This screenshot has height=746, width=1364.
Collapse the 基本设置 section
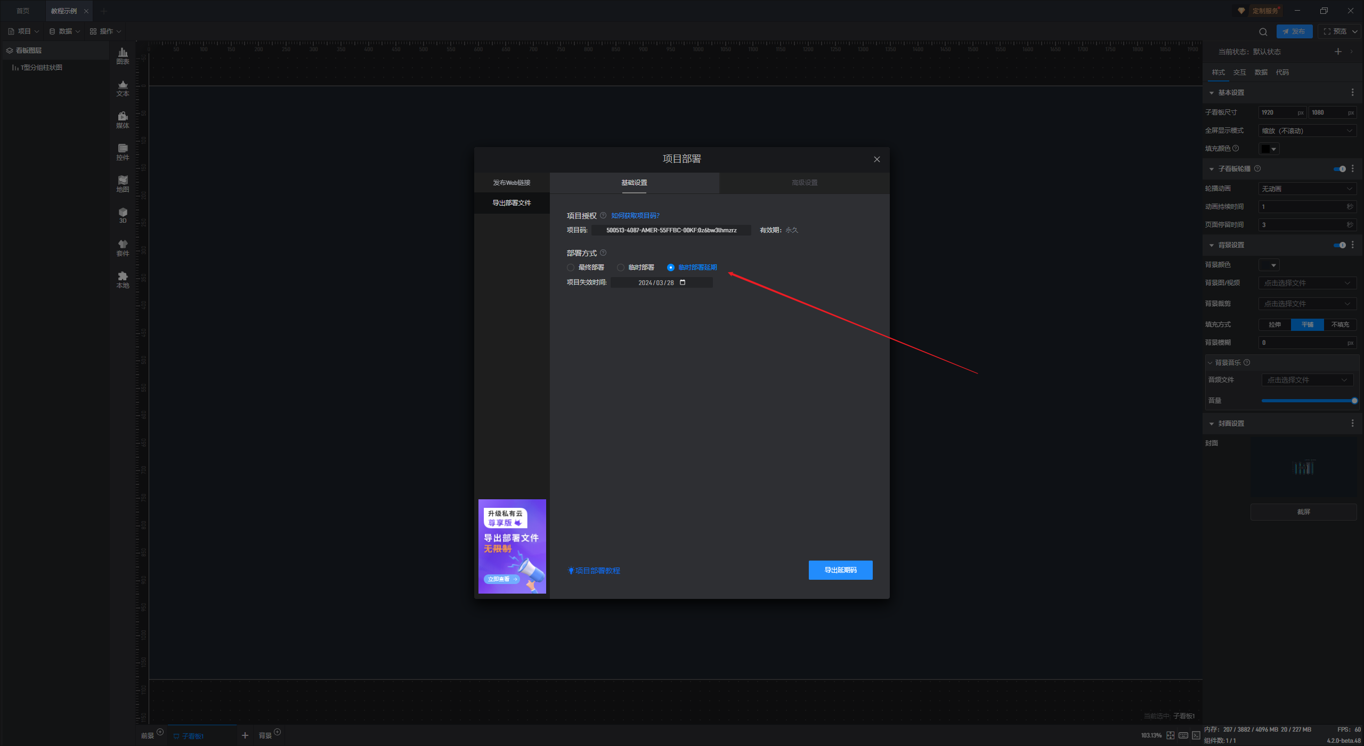click(1212, 93)
